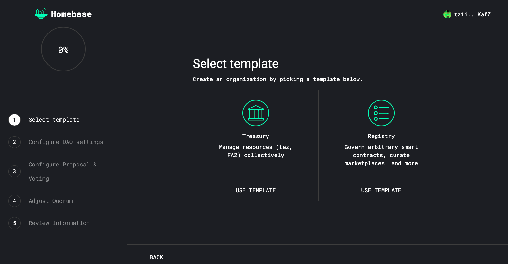Click step 4 circle in sidebar
Viewport: 508px width, 264px height.
tap(14, 201)
